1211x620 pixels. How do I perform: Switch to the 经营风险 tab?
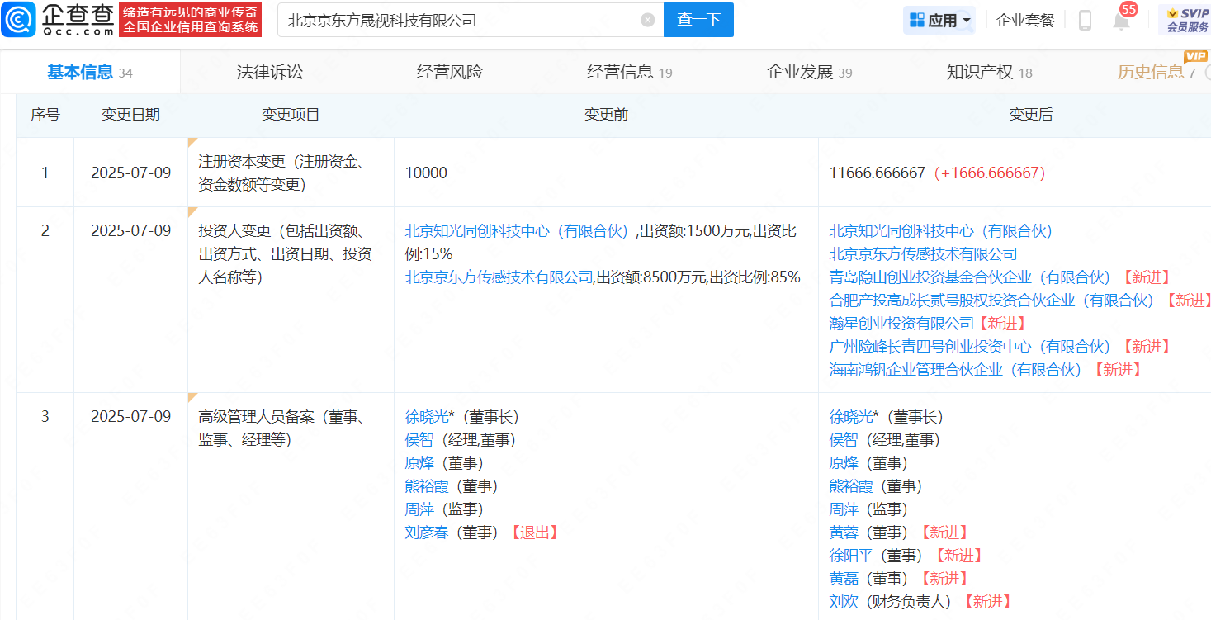click(449, 73)
